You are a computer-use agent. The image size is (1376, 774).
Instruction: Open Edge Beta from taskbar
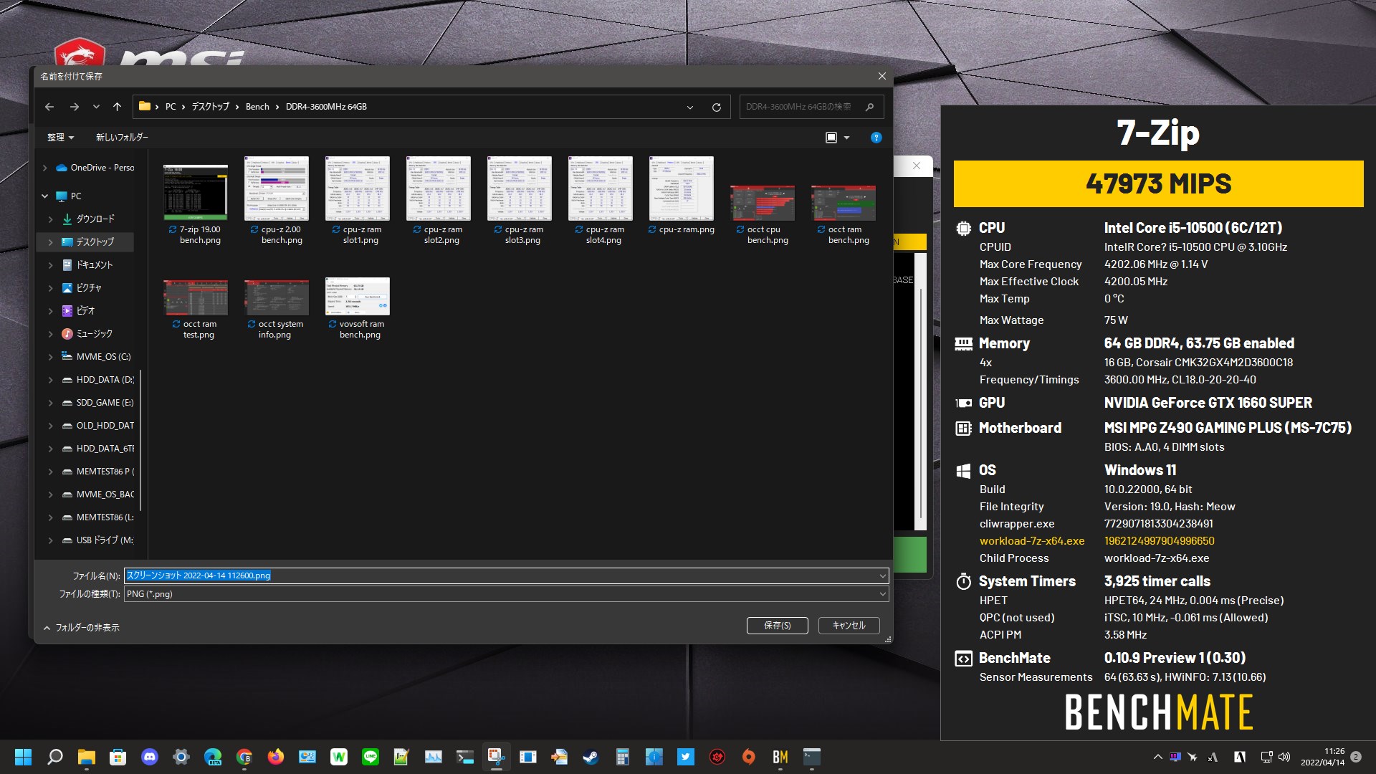212,757
